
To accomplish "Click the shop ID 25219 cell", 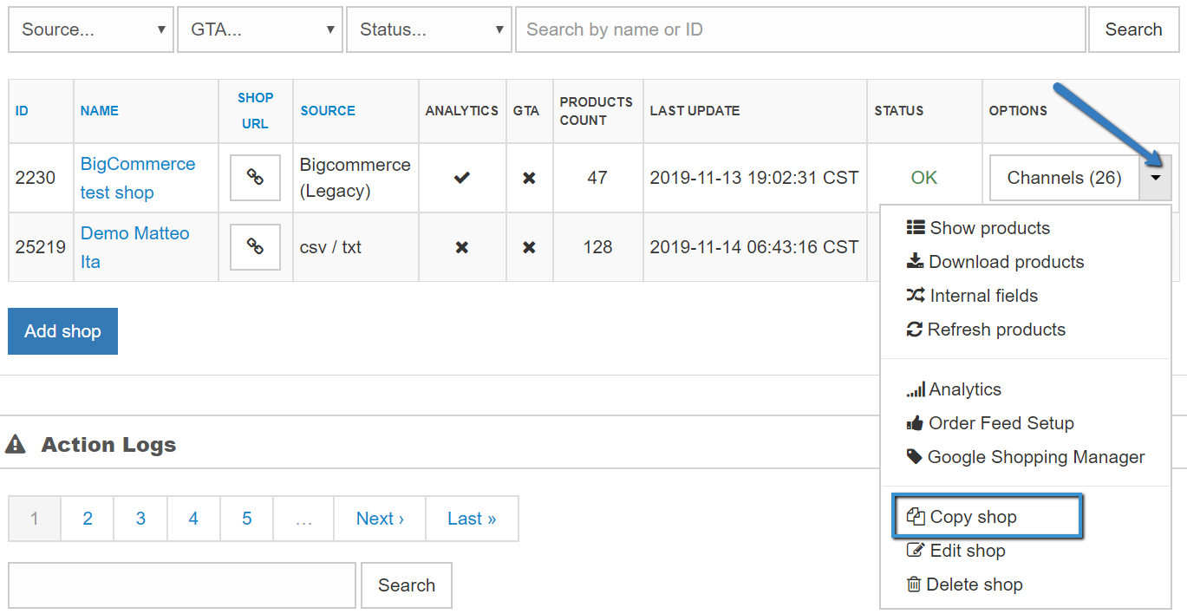I will pyautogui.click(x=41, y=247).
